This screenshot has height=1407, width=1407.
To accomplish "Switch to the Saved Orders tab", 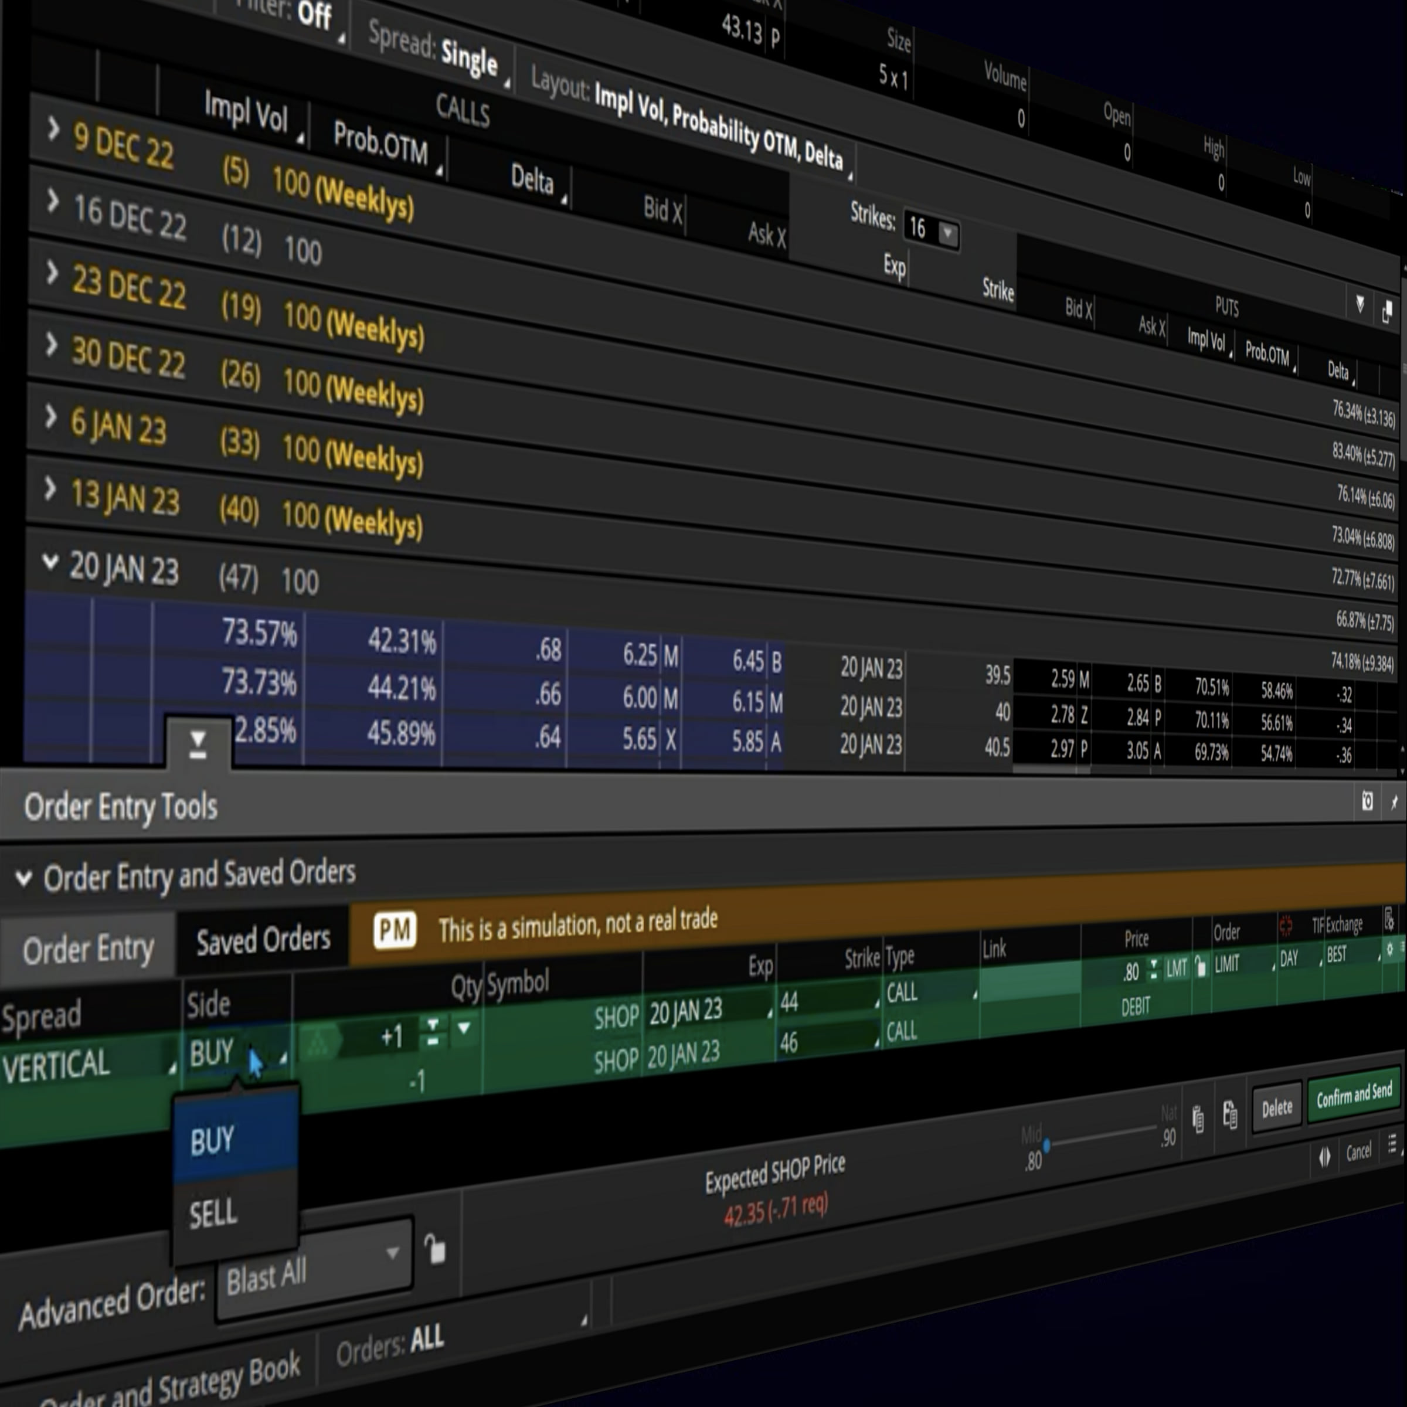I will click(263, 940).
